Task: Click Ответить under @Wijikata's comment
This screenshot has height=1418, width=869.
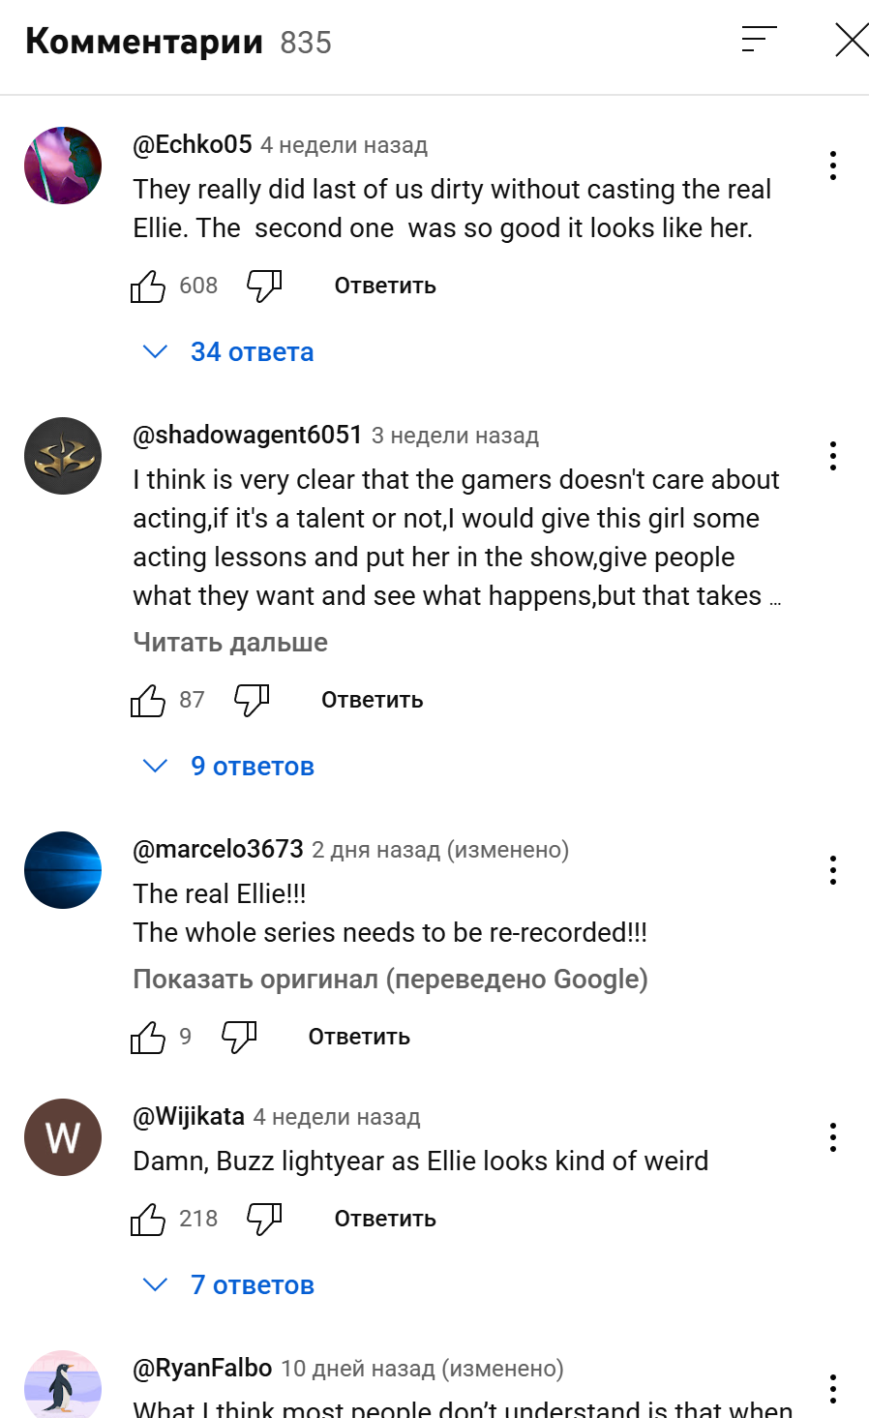Action: [x=385, y=1219]
